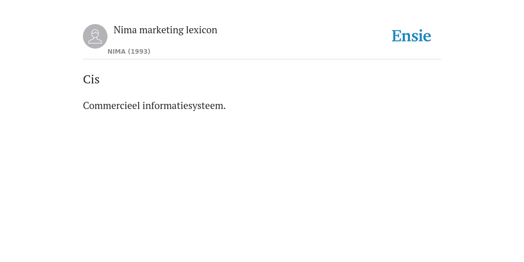Screen dimensions: 524x262
Task: Click the word 'informatiesysteem' in the definition
Action: coord(183,106)
